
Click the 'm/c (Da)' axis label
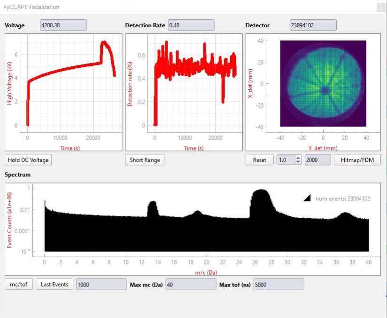click(206, 272)
